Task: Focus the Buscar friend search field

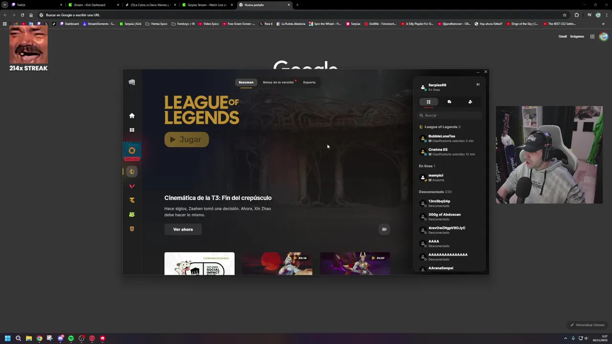Action: [x=449, y=115]
